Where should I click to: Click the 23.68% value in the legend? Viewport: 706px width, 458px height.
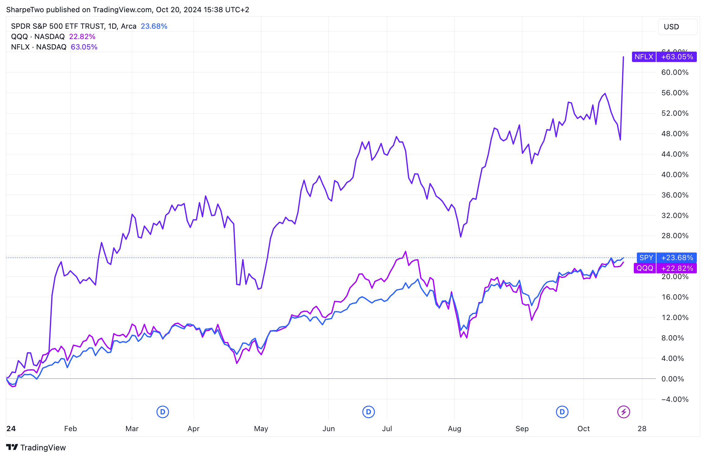[x=154, y=26]
